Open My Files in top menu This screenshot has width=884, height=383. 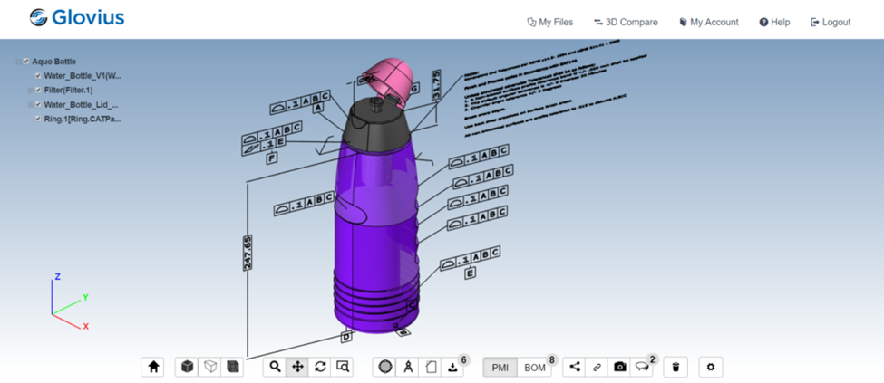(550, 22)
